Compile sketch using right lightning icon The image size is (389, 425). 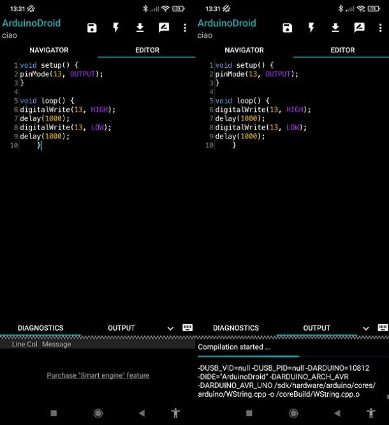click(x=311, y=27)
